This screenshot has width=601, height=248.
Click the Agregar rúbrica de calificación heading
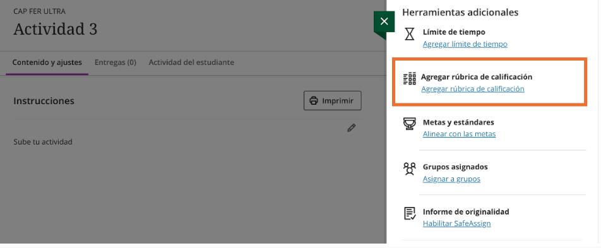(477, 77)
